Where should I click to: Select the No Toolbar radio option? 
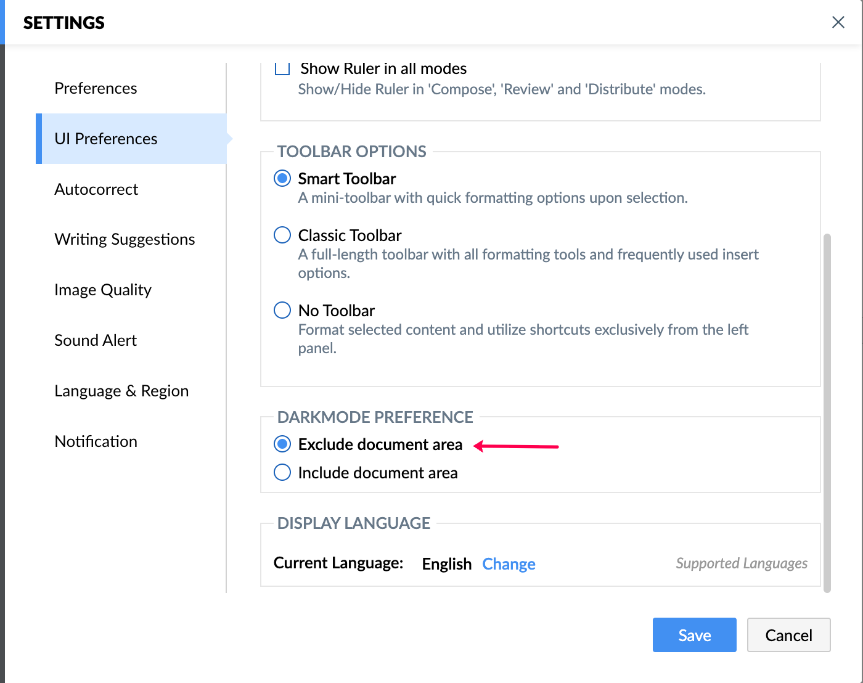point(282,310)
